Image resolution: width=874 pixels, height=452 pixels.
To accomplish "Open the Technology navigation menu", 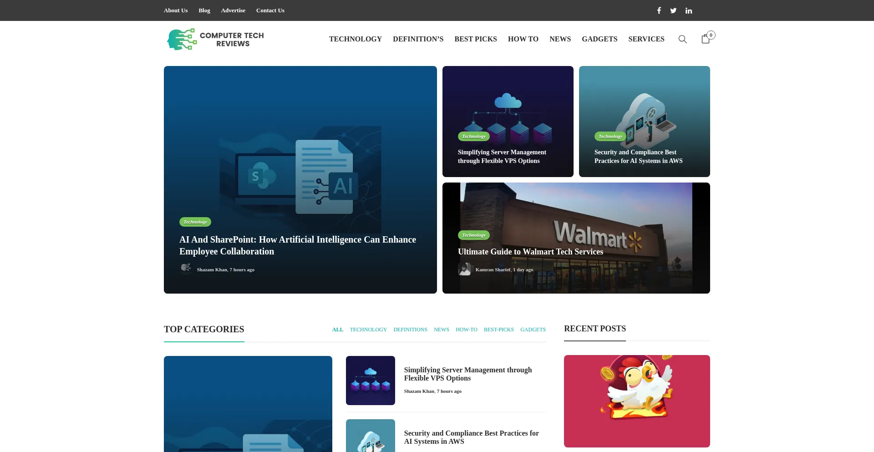I will tap(355, 39).
